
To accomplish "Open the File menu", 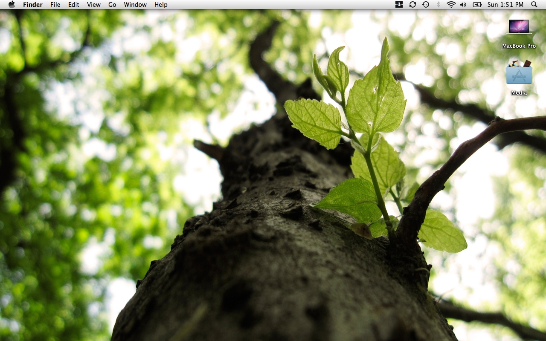I will [x=55, y=5].
